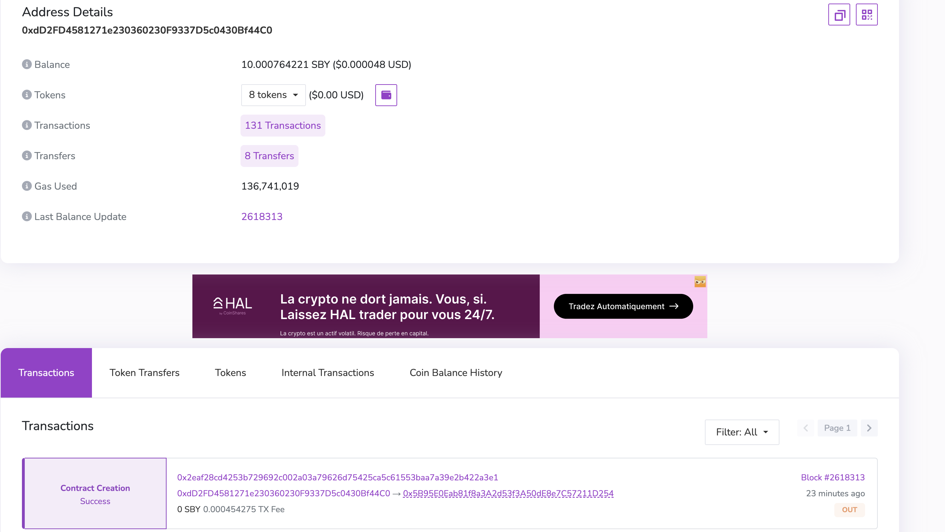This screenshot has width=945, height=532.
Task: Click the Balance info icon
Action: pos(27,64)
